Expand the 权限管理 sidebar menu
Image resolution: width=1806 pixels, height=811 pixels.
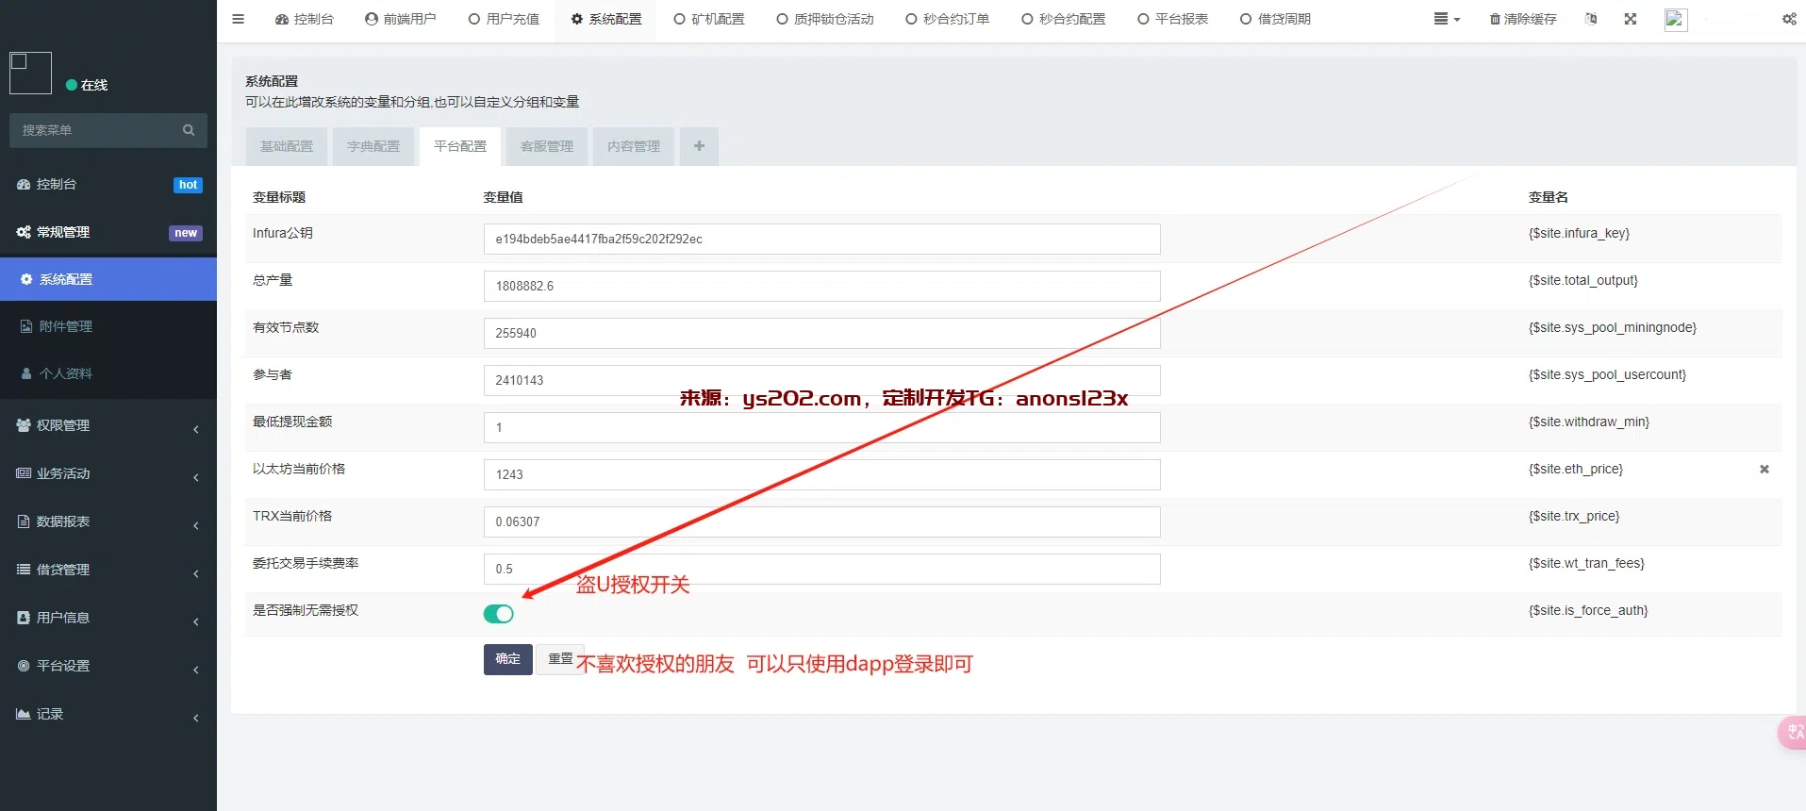[108, 426]
